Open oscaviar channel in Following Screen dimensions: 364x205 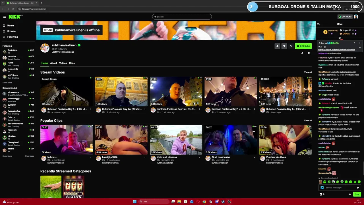18,58
